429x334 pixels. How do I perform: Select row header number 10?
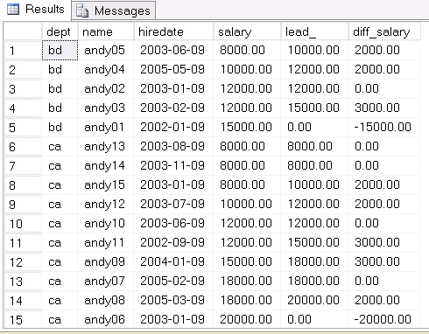[23, 224]
